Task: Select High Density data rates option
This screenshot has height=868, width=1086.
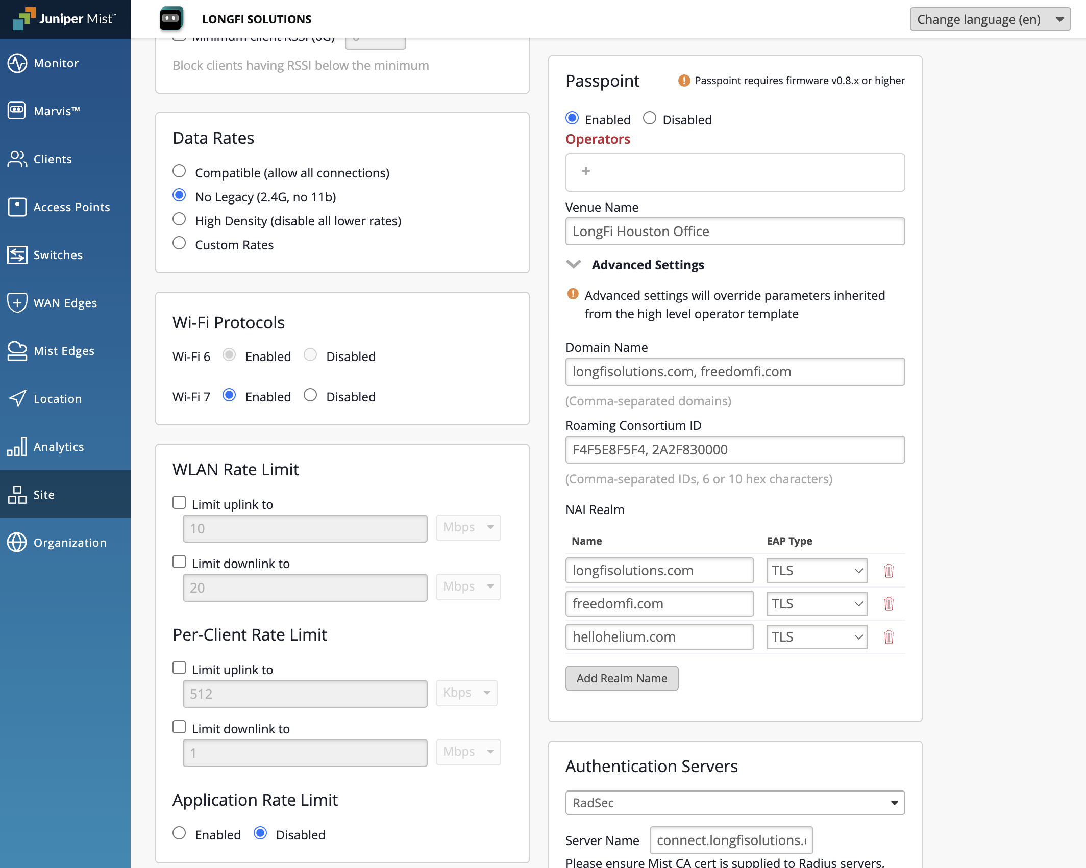Action: (179, 219)
